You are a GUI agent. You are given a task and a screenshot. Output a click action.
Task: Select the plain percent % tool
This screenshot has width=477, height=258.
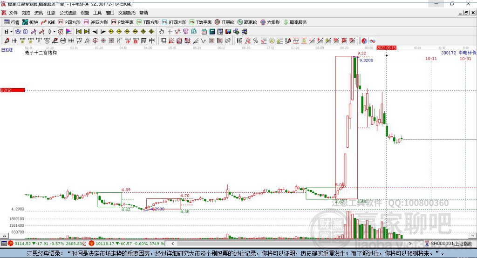(x=256, y=41)
